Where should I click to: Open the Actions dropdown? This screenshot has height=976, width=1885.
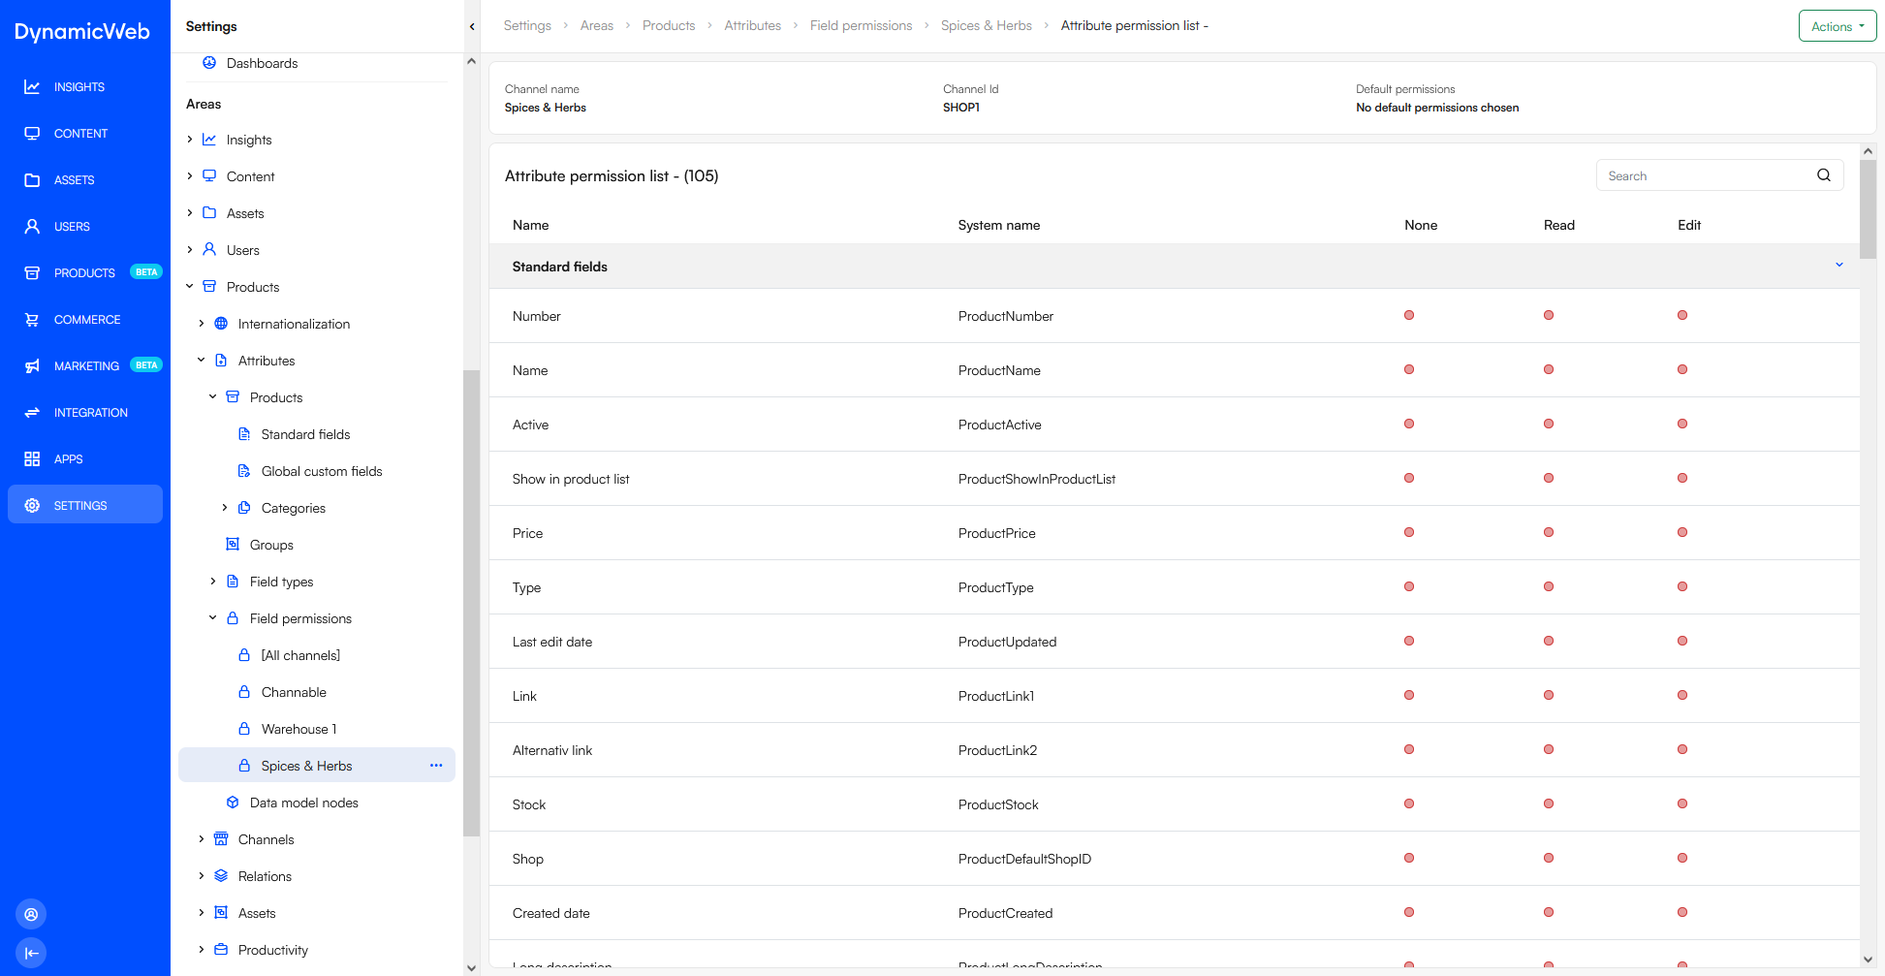1838,26
